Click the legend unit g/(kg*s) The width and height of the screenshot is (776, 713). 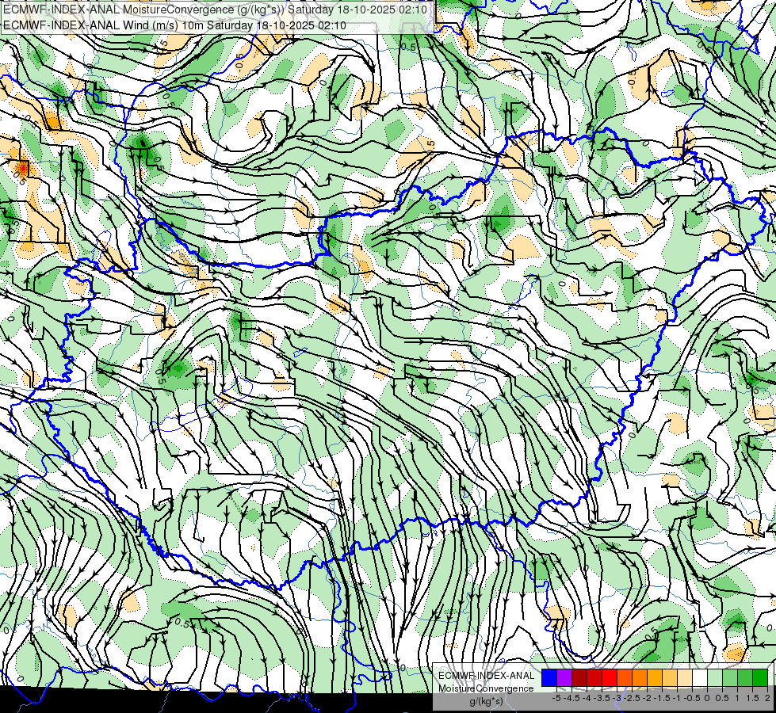point(487,701)
